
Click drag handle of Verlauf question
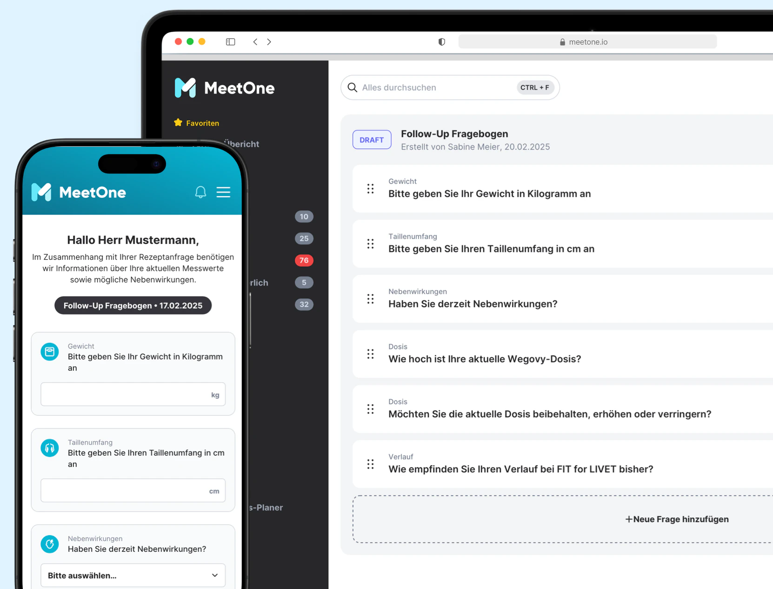tap(371, 464)
